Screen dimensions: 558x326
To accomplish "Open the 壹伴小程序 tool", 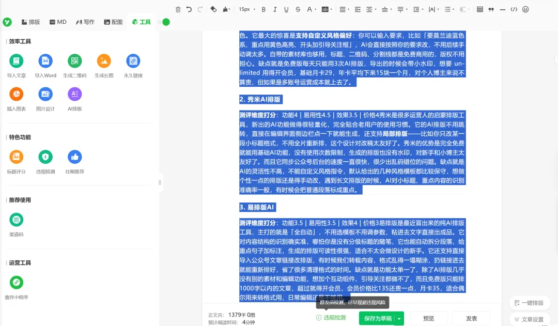I will point(17,287).
